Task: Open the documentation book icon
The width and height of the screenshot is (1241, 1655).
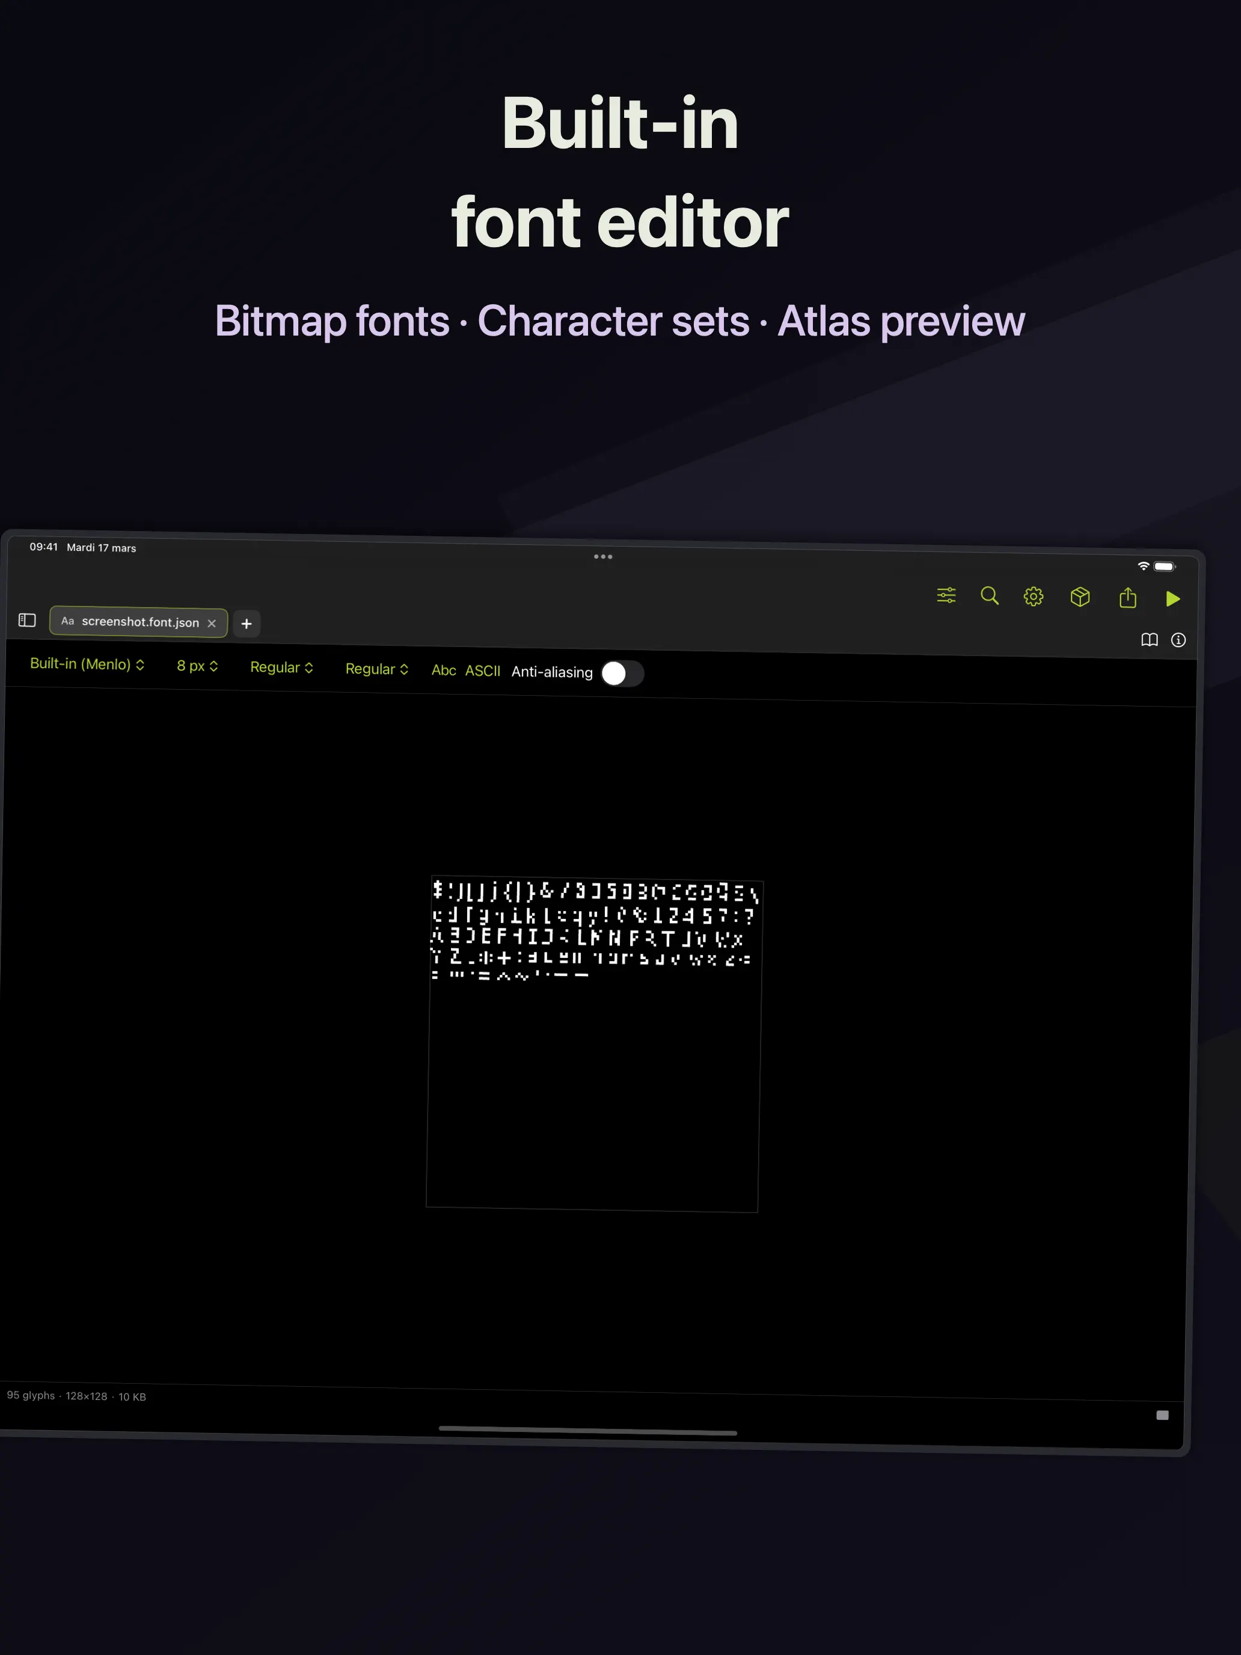Action: pos(1148,640)
